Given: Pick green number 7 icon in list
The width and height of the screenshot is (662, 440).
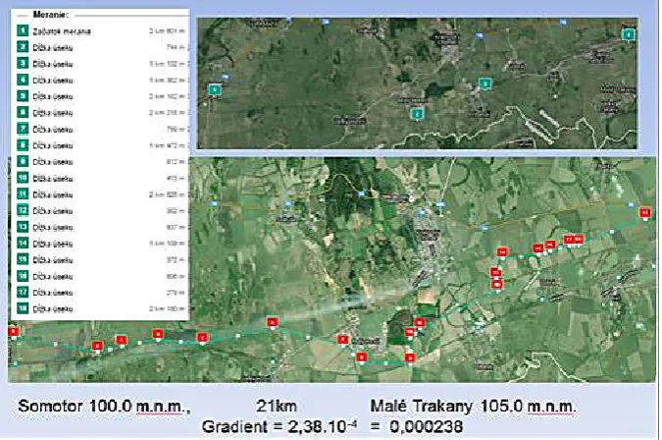Looking at the screenshot, I should 23,129.
